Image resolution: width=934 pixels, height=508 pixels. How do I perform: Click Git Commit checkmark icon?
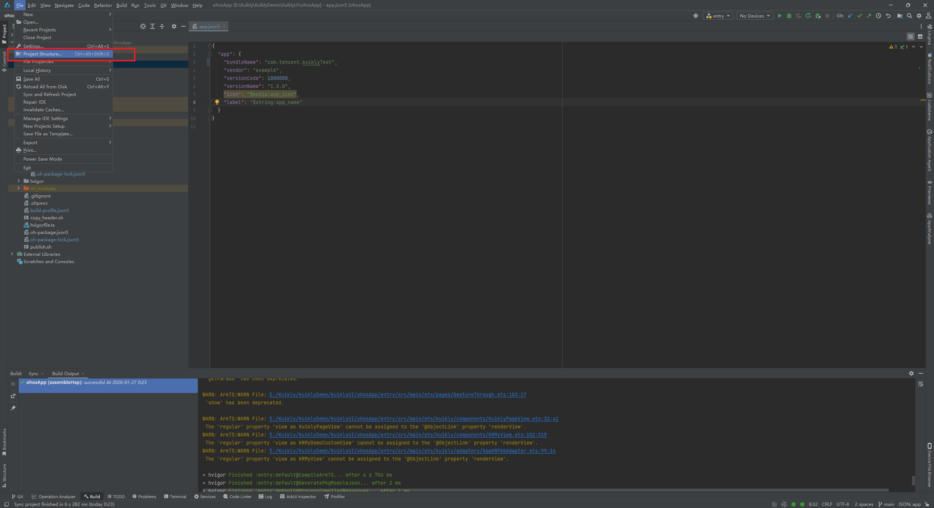pyautogui.click(x=860, y=16)
